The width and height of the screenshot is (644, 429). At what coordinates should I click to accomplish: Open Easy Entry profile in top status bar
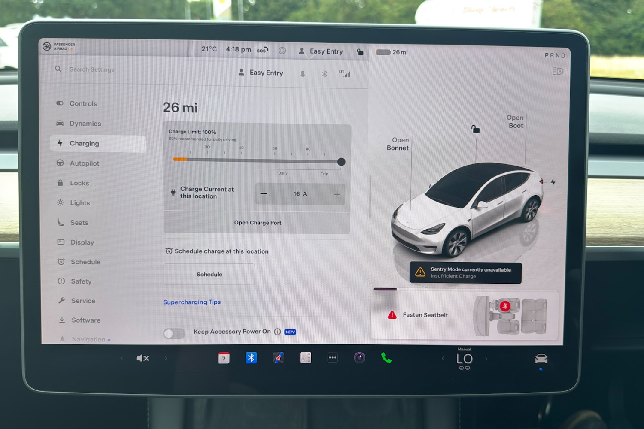321,51
